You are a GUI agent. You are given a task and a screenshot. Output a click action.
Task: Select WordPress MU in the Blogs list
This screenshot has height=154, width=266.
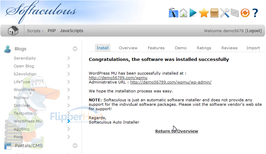click(x=28, y=121)
